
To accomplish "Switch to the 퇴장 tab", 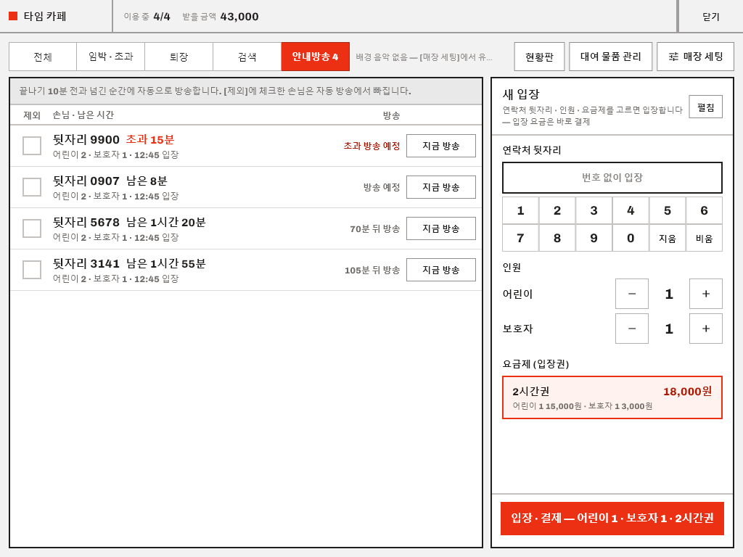I will pyautogui.click(x=179, y=57).
